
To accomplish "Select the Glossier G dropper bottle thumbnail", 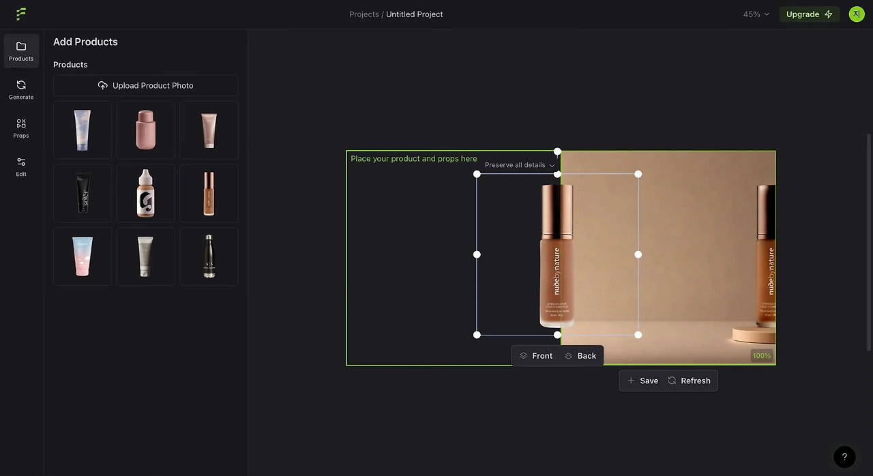I will pos(145,193).
